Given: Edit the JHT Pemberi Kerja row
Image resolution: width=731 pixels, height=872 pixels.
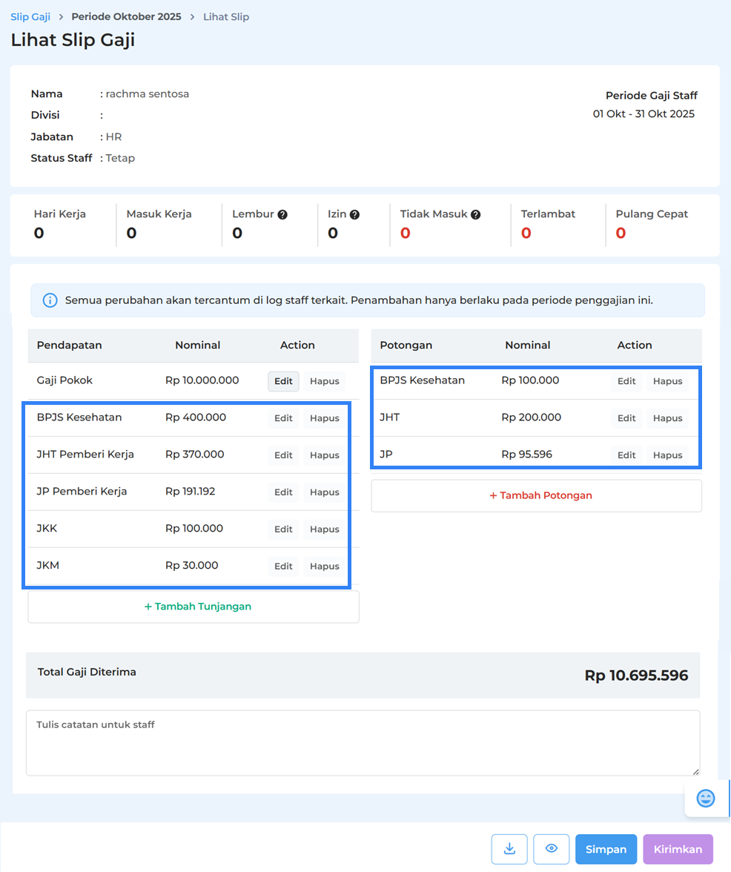Looking at the screenshot, I should tap(283, 455).
